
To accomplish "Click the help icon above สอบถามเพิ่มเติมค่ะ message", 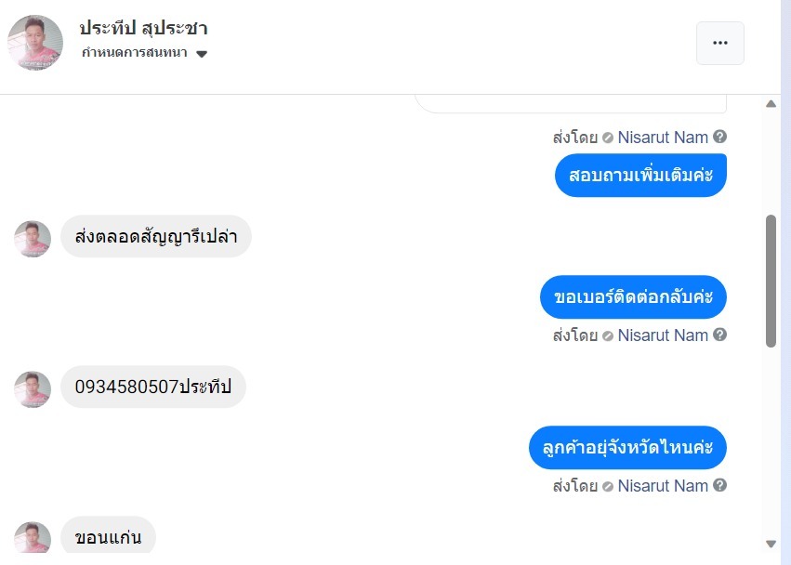I will [719, 137].
